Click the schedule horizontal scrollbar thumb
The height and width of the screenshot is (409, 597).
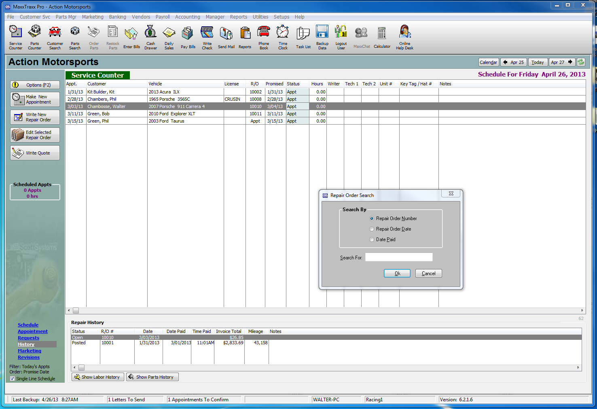pos(76,311)
